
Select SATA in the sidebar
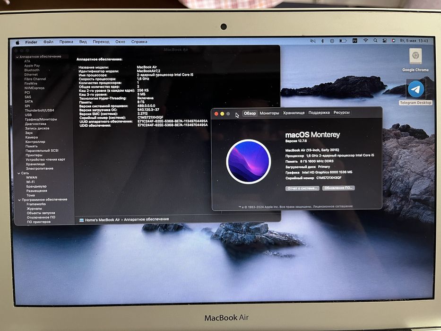pyautogui.click(x=29, y=102)
